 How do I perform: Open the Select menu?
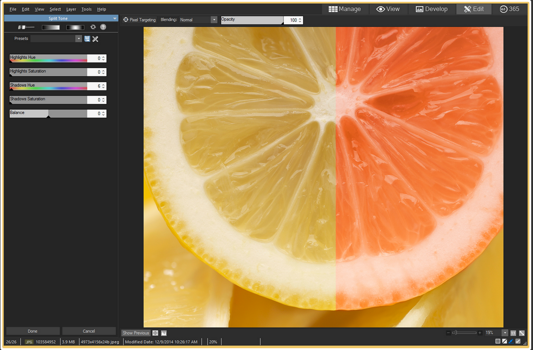55,9
